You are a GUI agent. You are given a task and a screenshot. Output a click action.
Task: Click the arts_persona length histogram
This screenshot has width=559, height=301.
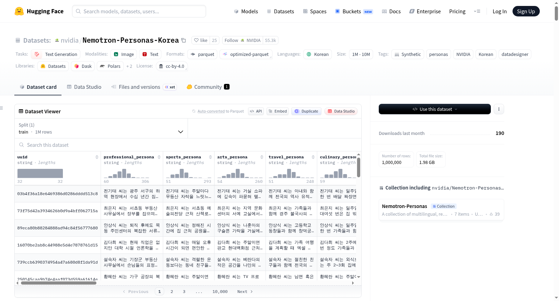(240, 173)
